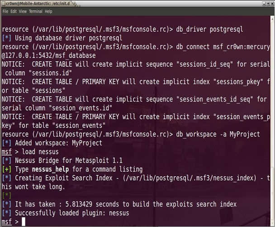This screenshot has width=275, height=227.
Task: Click 'db_workspace -a MyProject' command text
Action: coord(218,135)
